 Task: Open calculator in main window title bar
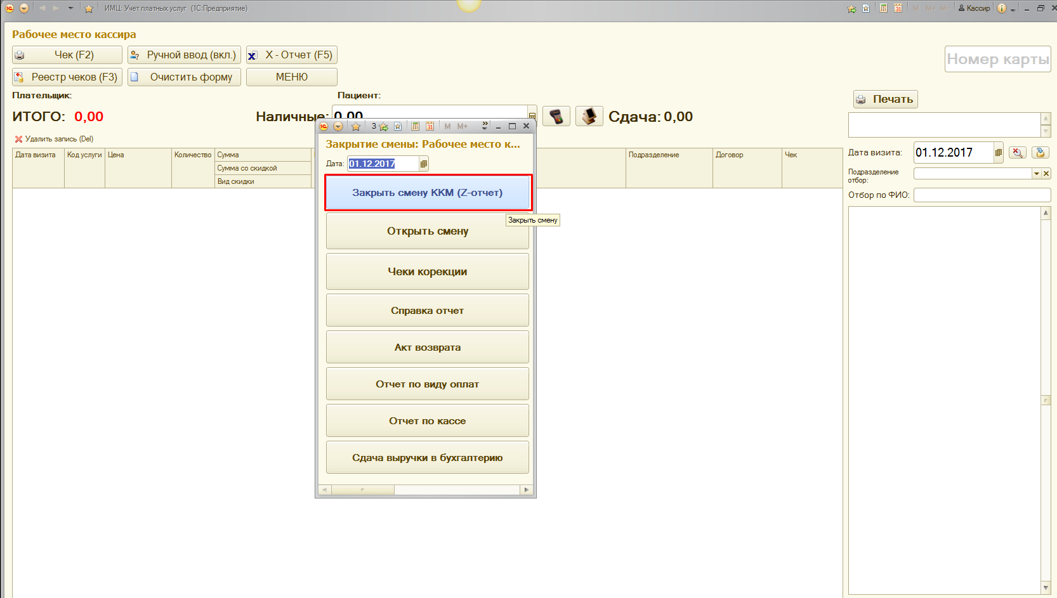pyautogui.click(x=883, y=8)
